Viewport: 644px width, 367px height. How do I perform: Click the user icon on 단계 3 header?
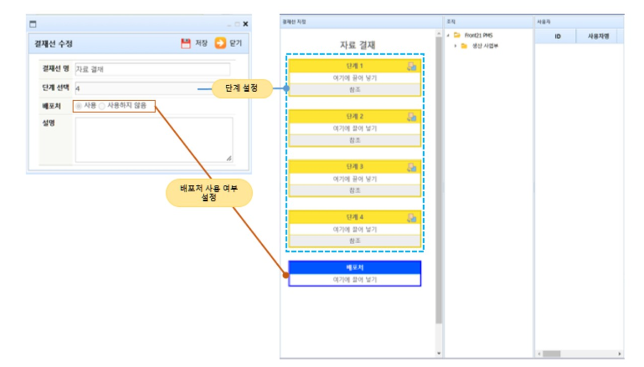(412, 167)
